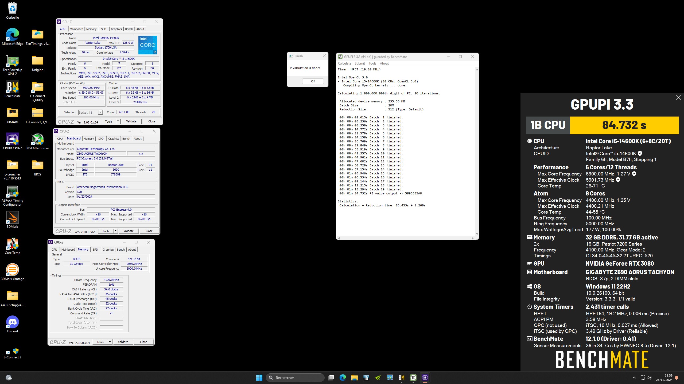Click the 84.732 s result score banner
Image resolution: width=684 pixels, height=384 pixels.
click(624, 125)
